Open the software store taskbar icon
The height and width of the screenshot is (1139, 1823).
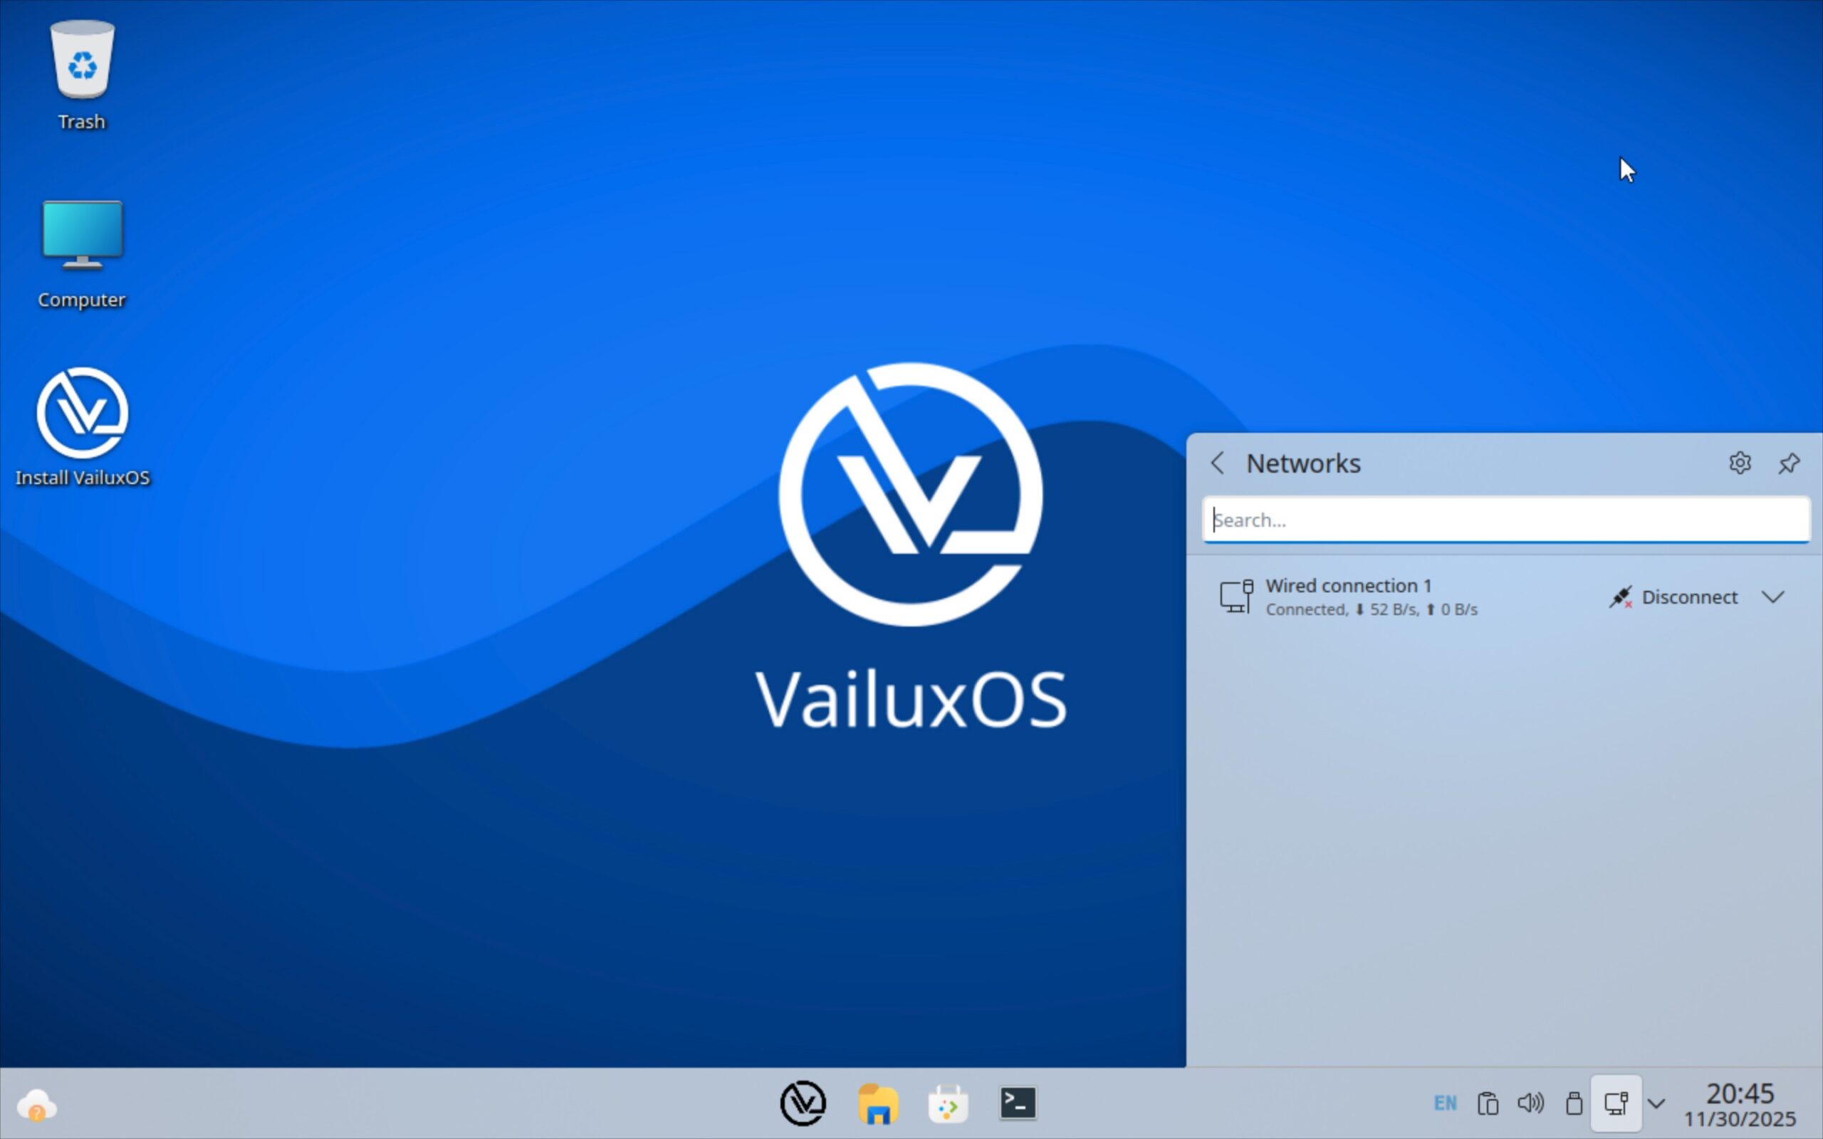pyautogui.click(x=948, y=1103)
